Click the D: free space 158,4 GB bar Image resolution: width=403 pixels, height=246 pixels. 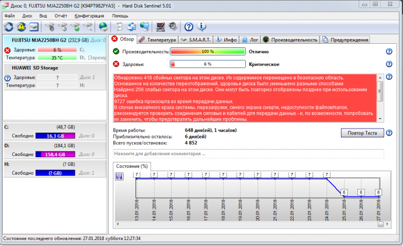(x=55, y=154)
